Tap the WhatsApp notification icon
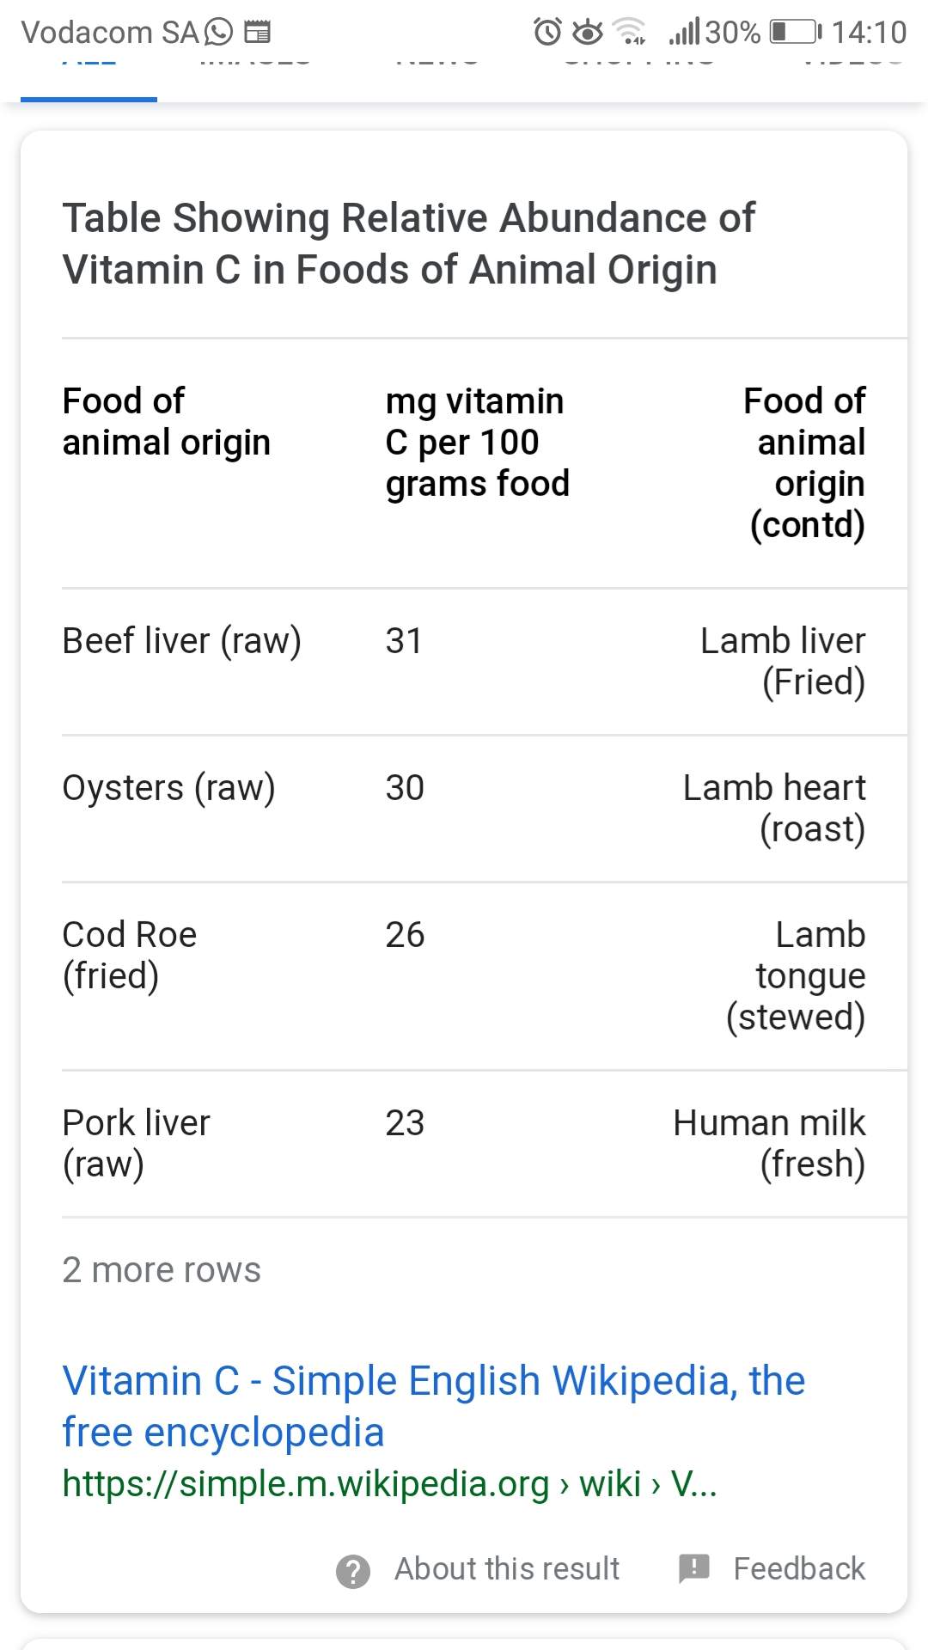 218,33
